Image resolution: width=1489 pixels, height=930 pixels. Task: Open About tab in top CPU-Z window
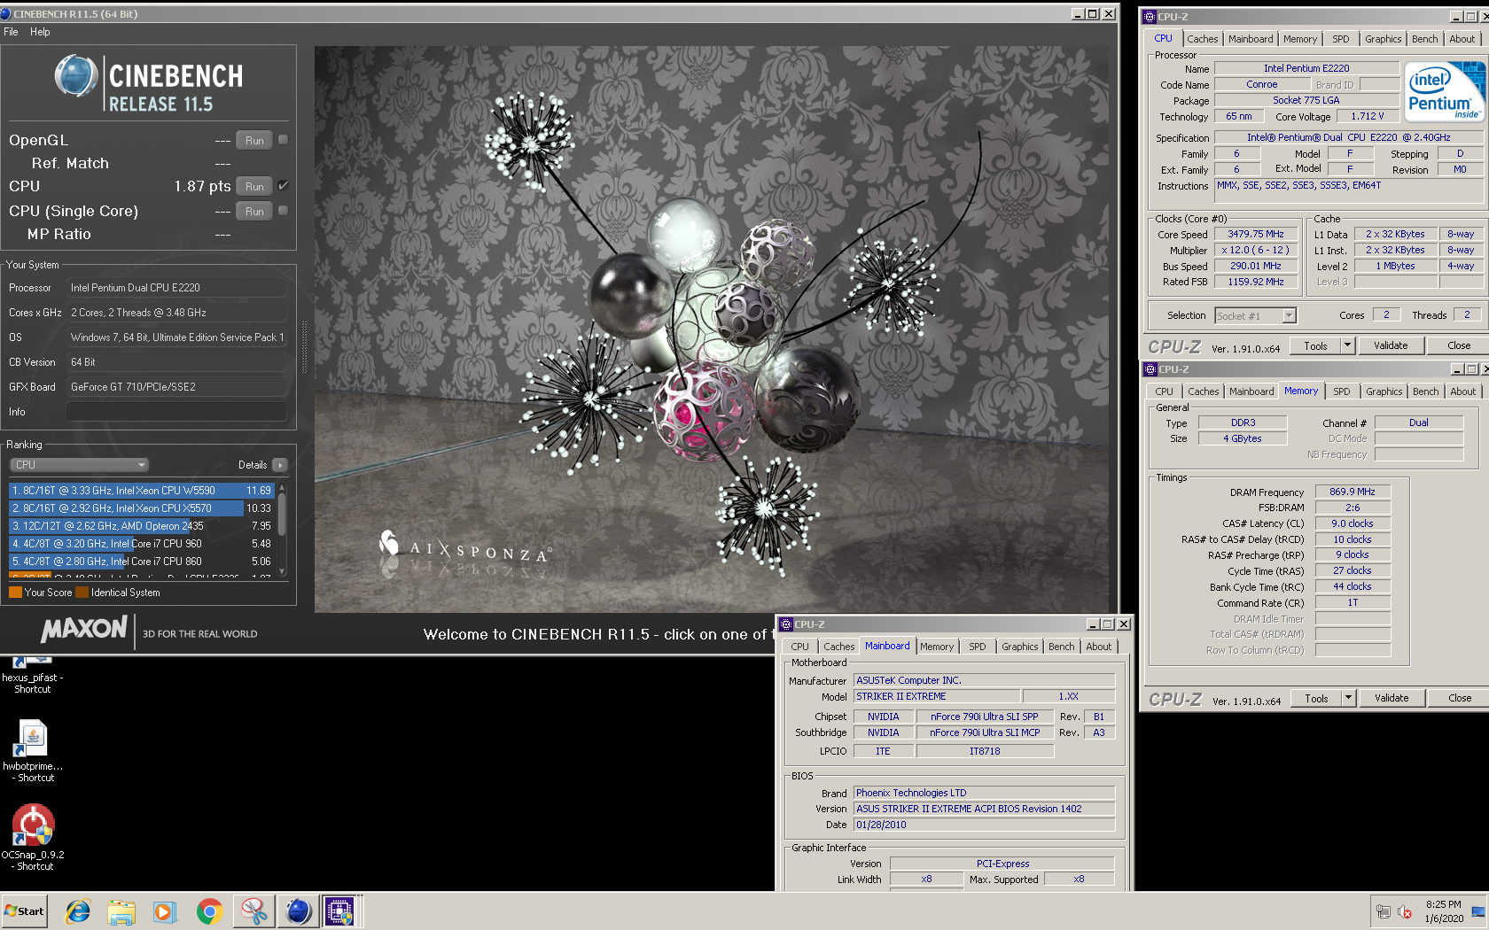click(1462, 39)
